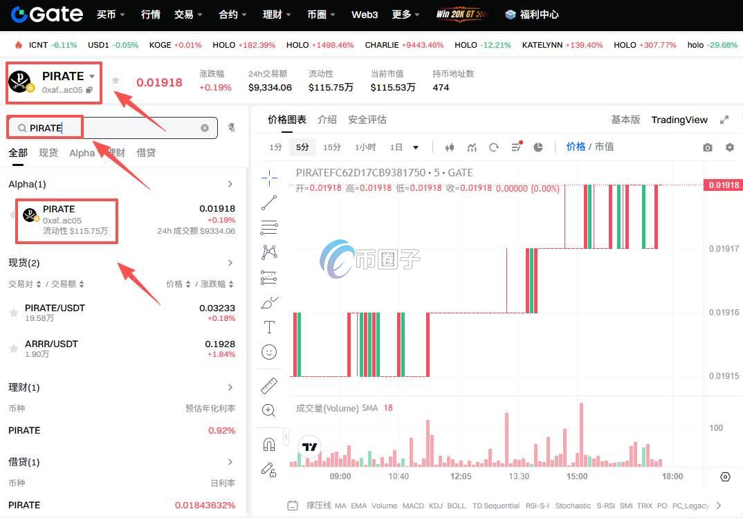
Task: Select the brush drawing tool
Action: (x=269, y=302)
